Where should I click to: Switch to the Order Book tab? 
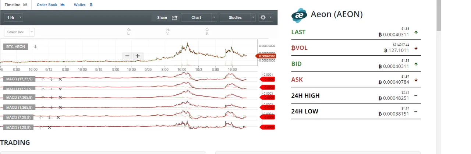pos(51,5)
